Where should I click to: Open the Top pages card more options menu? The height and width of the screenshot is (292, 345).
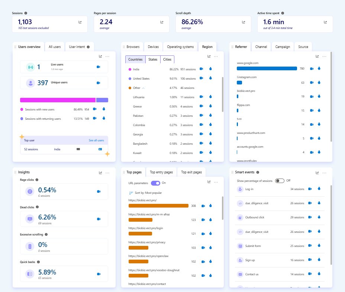(216, 182)
